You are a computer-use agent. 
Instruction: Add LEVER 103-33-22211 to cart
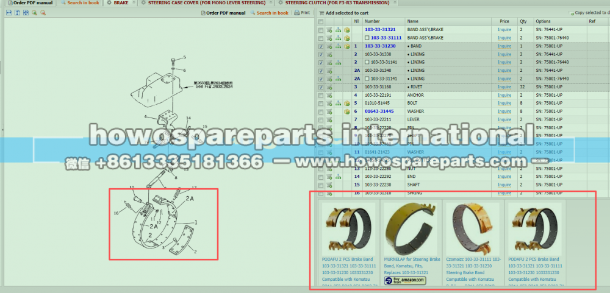[x=329, y=119]
